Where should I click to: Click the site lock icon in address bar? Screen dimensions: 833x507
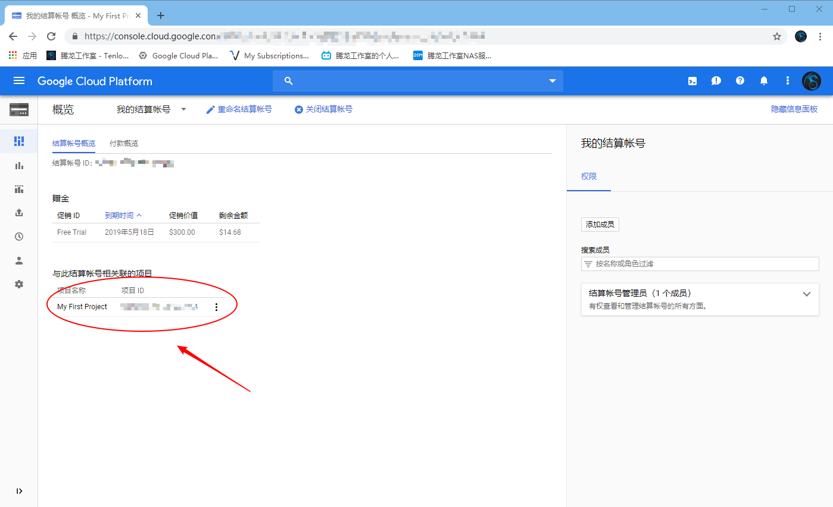click(75, 36)
